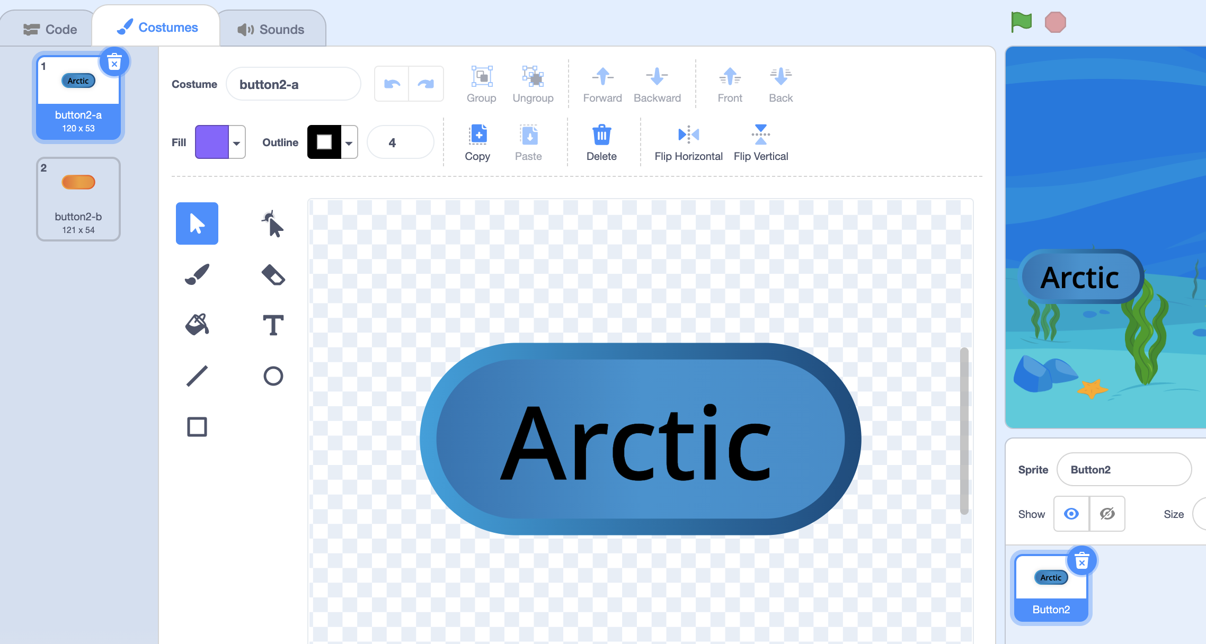The width and height of the screenshot is (1206, 644).
Task: Select the Rectangle tool
Action: [197, 427]
